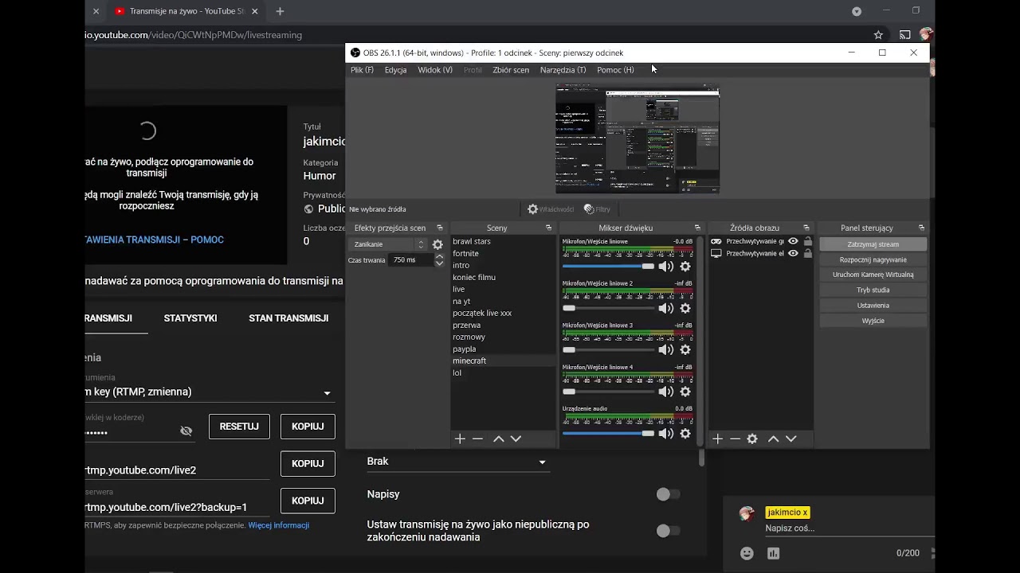Open Edycja menu in OBS
The height and width of the screenshot is (573, 1020).
[x=395, y=70]
